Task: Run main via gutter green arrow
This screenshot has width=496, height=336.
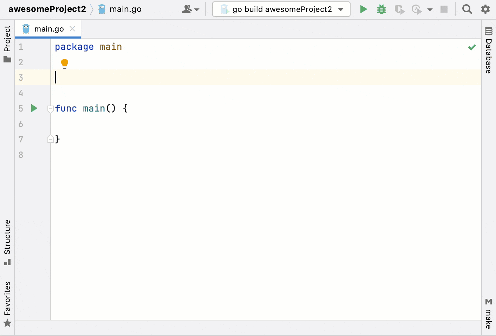Action: (x=34, y=108)
